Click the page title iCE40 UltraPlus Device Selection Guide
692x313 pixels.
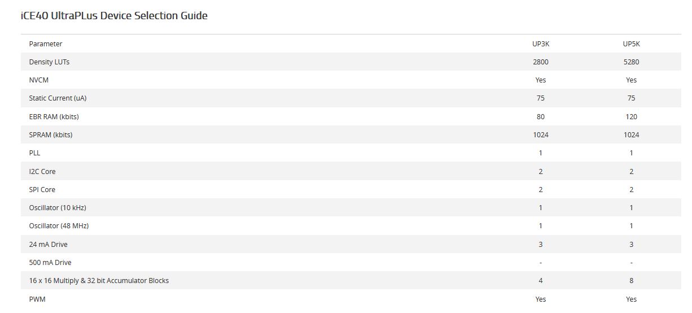tap(114, 16)
